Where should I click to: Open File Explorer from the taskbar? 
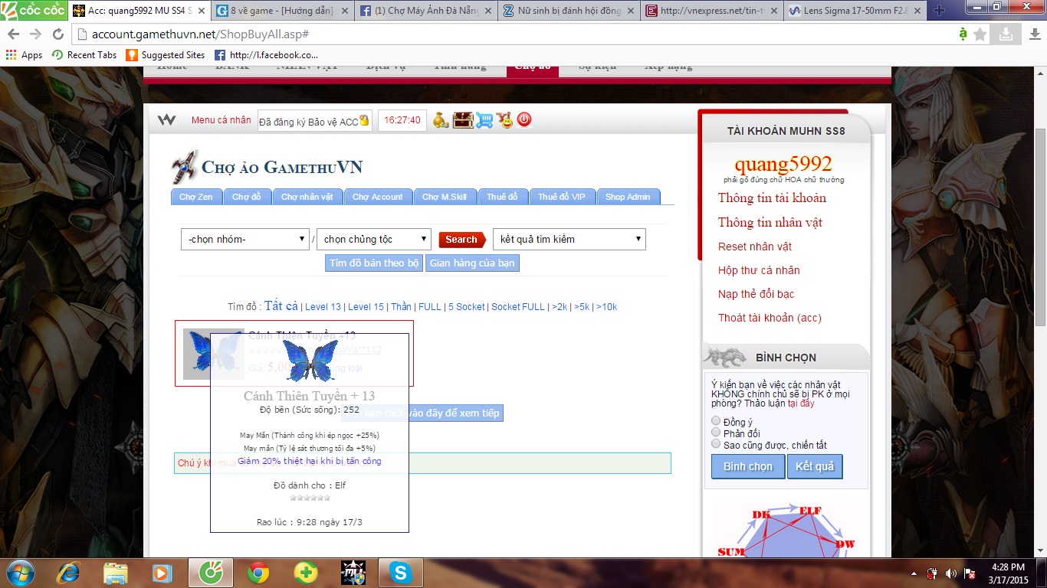click(x=116, y=573)
